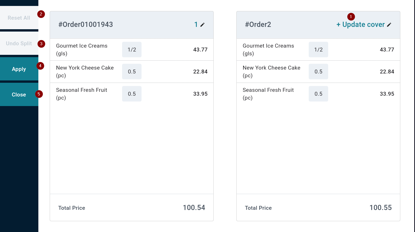
Task: Apply the split order changes
Action: 19,69
